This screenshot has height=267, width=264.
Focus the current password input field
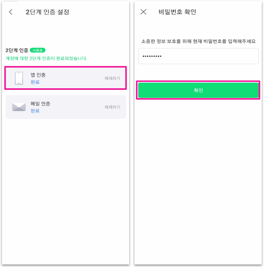coord(198,56)
